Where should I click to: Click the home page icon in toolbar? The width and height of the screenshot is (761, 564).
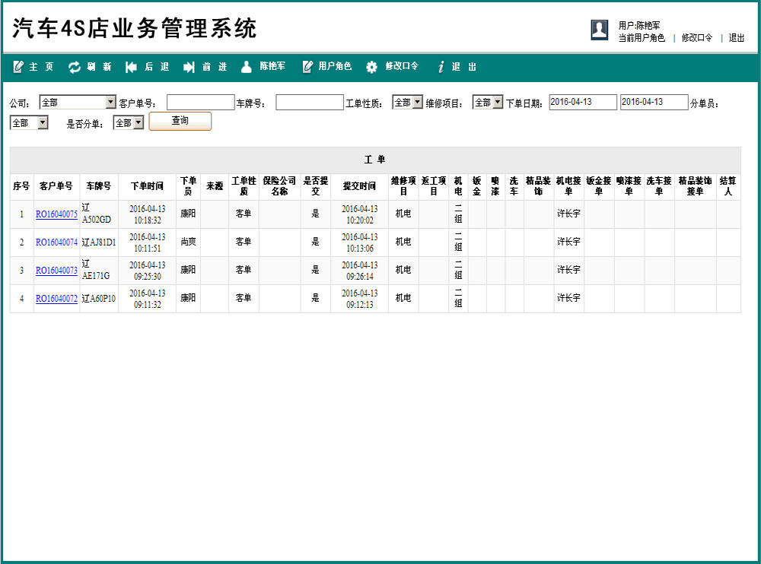[x=18, y=67]
